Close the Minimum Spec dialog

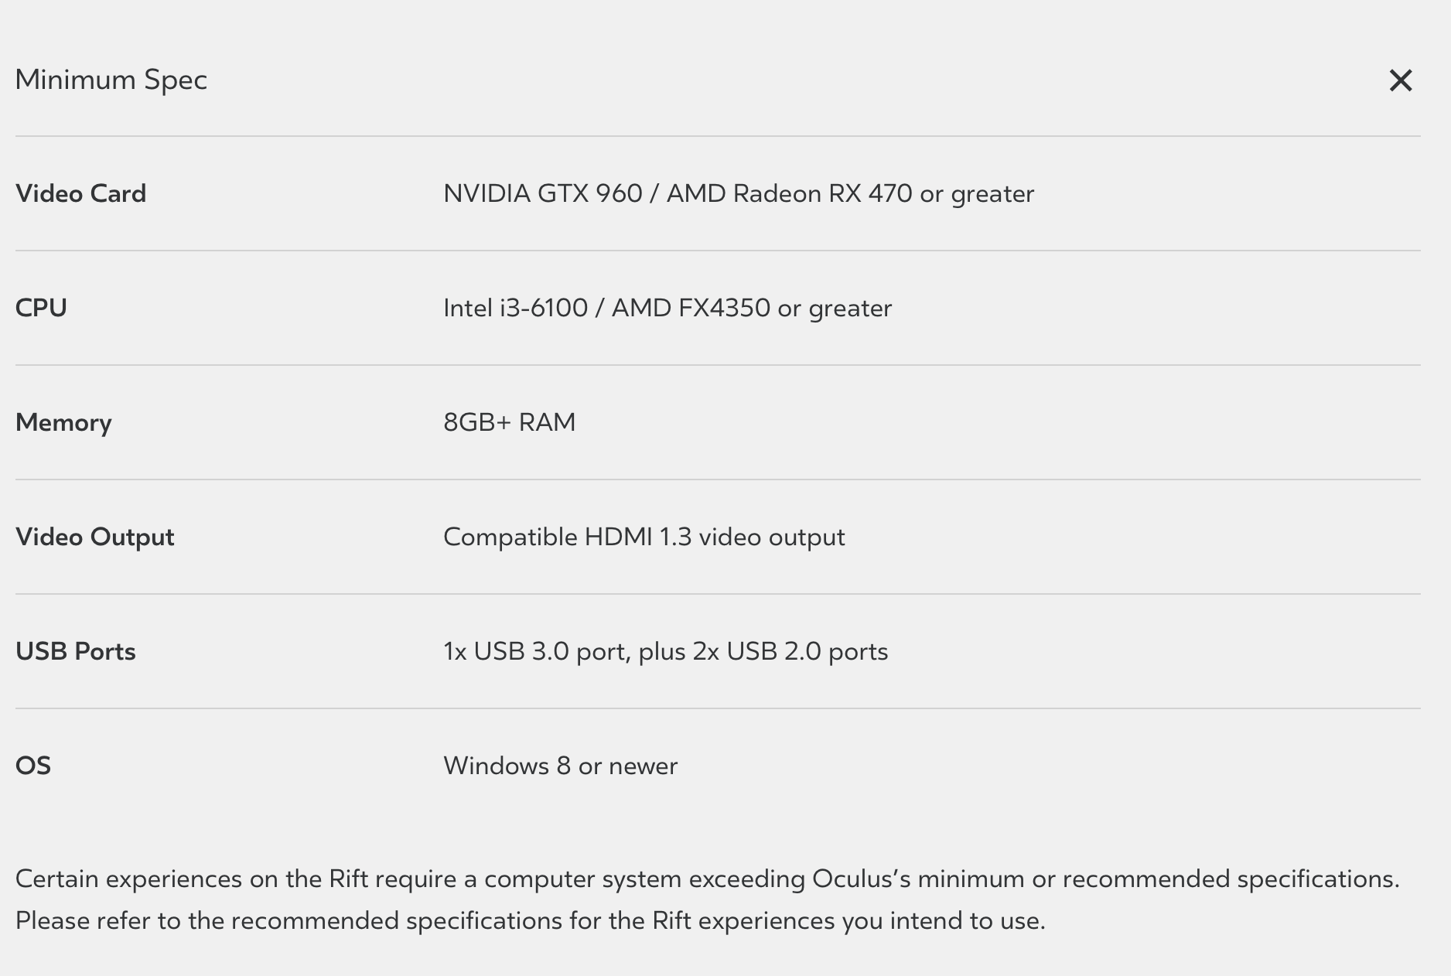pos(1401,80)
